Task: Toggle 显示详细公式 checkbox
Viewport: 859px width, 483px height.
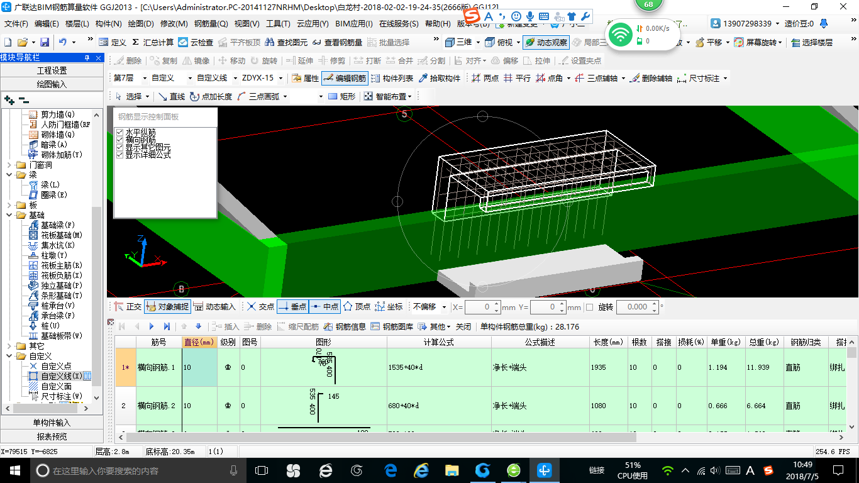Action: click(x=119, y=155)
